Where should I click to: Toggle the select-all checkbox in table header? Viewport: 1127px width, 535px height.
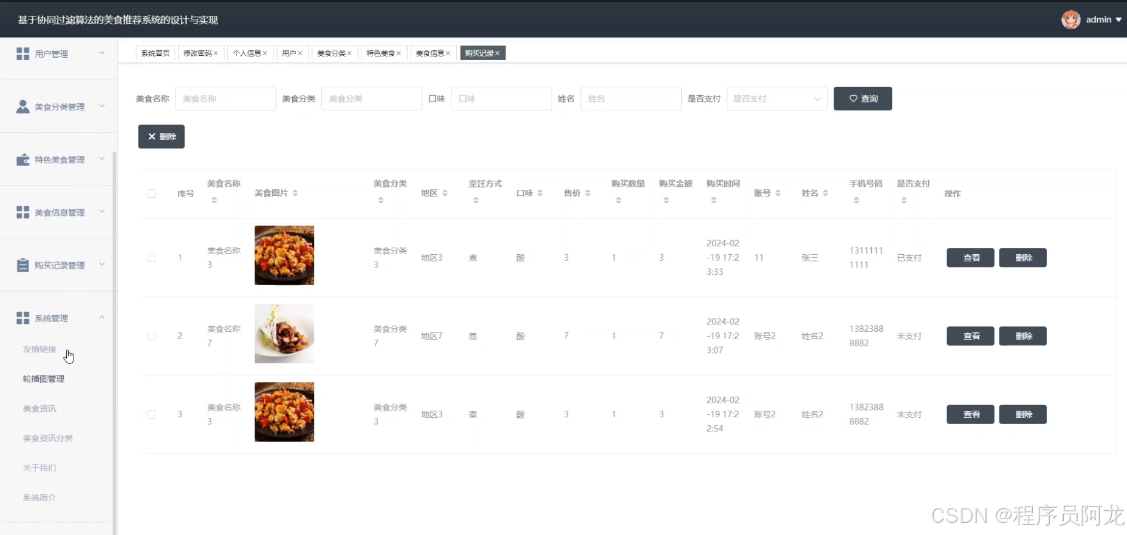[152, 193]
